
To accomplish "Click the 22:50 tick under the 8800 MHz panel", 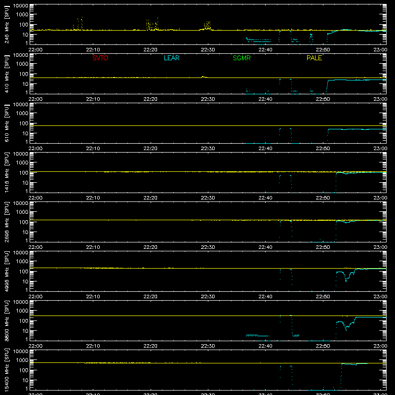I will point(323,346).
